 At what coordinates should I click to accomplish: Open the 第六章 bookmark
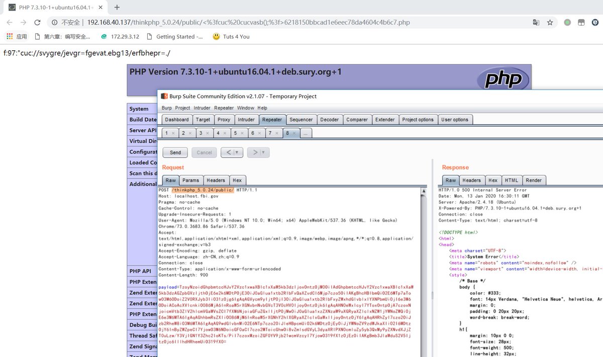(63, 37)
